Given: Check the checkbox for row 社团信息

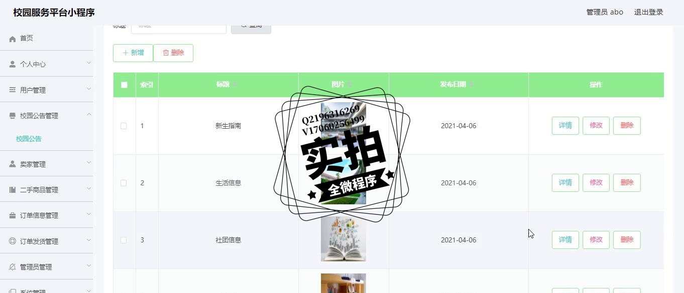Looking at the screenshot, I should pyautogui.click(x=124, y=240).
